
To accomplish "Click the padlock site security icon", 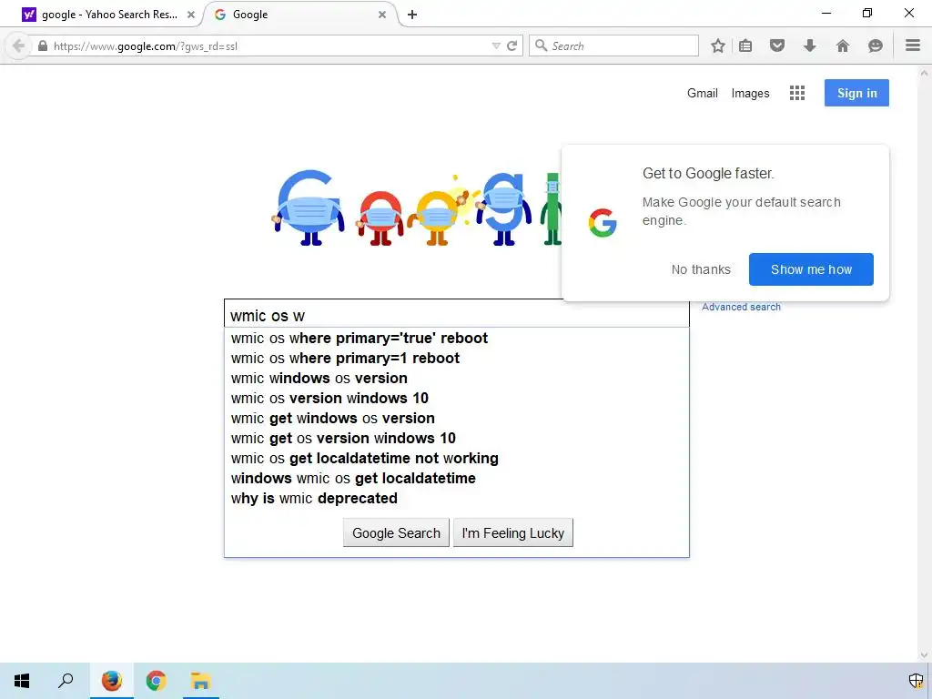I will click(x=43, y=46).
